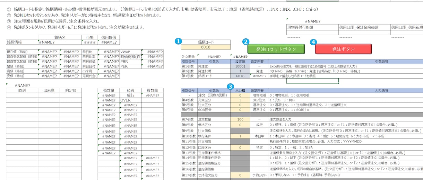423x180 pixels.
Task: Select the 時刻 column header
Action: (x=22, y=90)
